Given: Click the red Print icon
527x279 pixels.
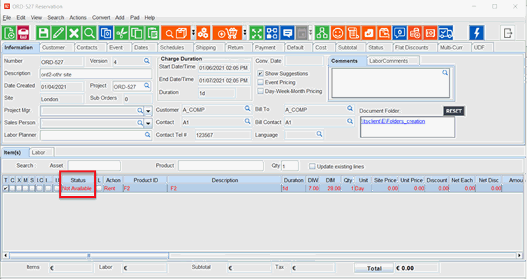Looking at the screenshot, I should point(24,32).
